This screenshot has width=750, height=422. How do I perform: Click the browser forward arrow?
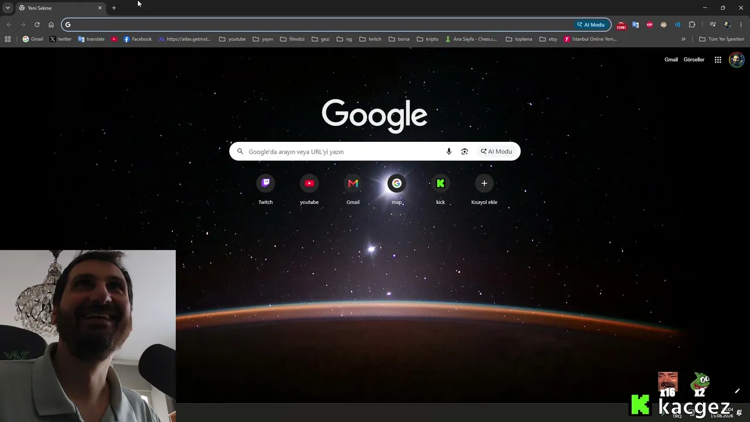click(x=23, y=25)
